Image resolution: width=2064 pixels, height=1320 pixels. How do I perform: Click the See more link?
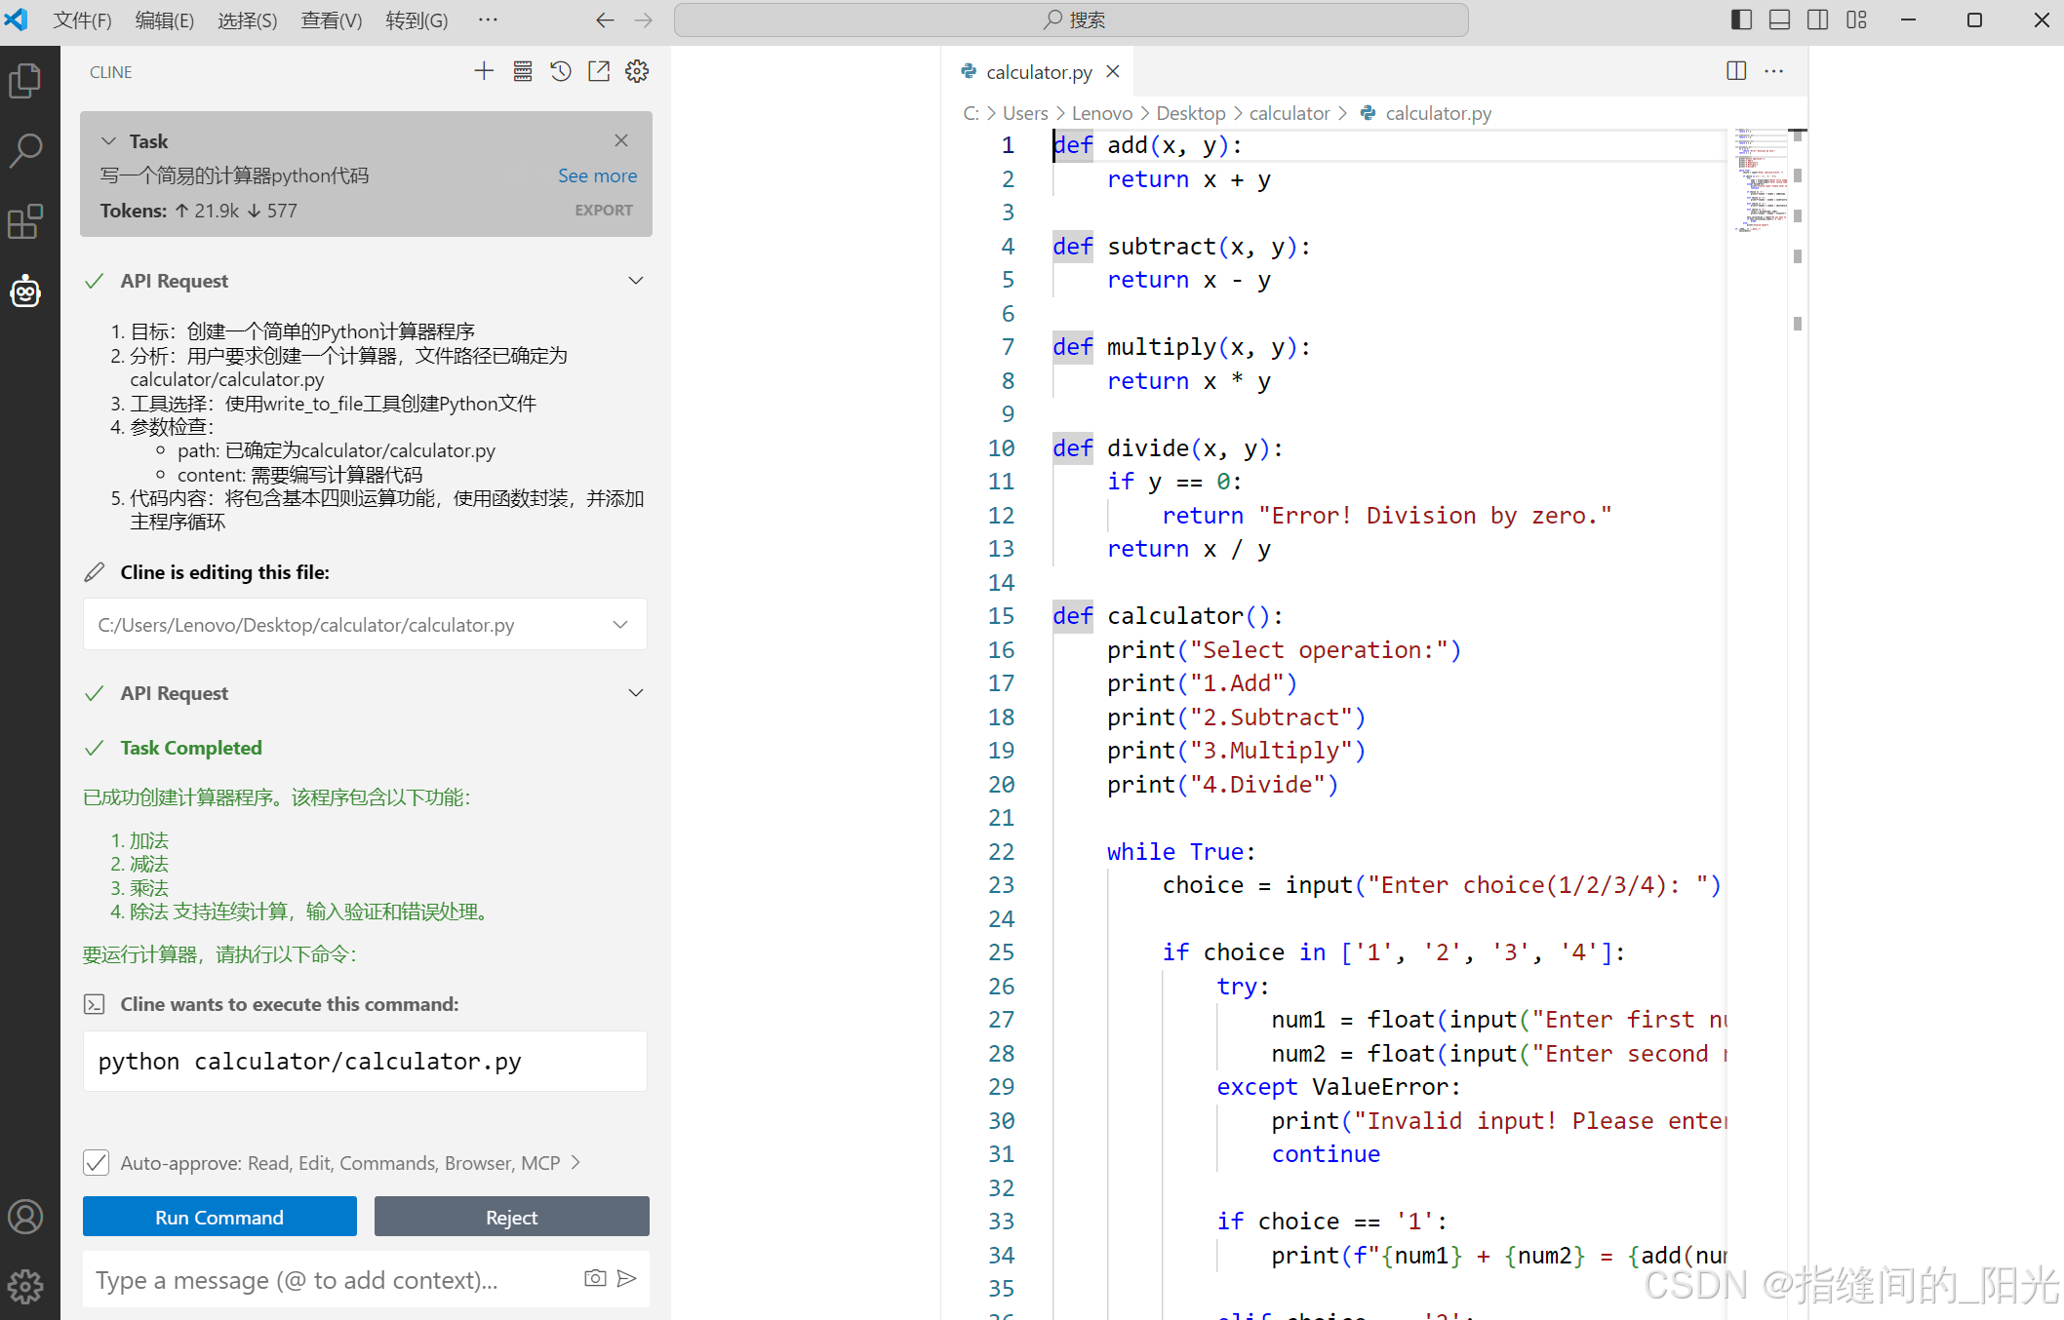coord(597,175)
